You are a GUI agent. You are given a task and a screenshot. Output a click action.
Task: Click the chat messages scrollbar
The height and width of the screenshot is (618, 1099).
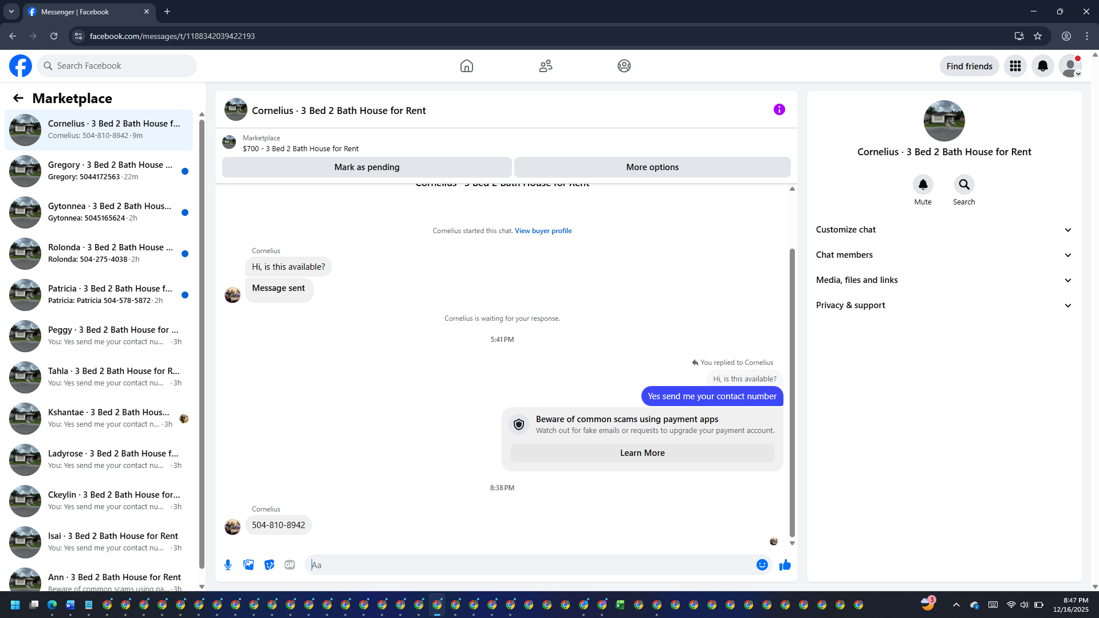coord(792,392)
